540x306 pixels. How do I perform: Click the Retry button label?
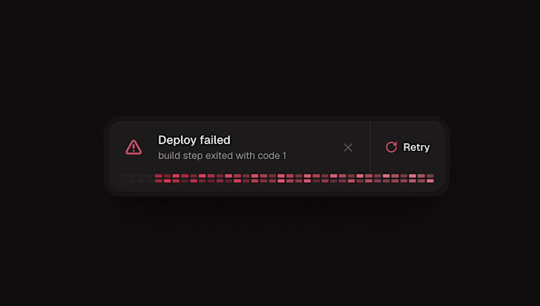[x=416, y=147]
